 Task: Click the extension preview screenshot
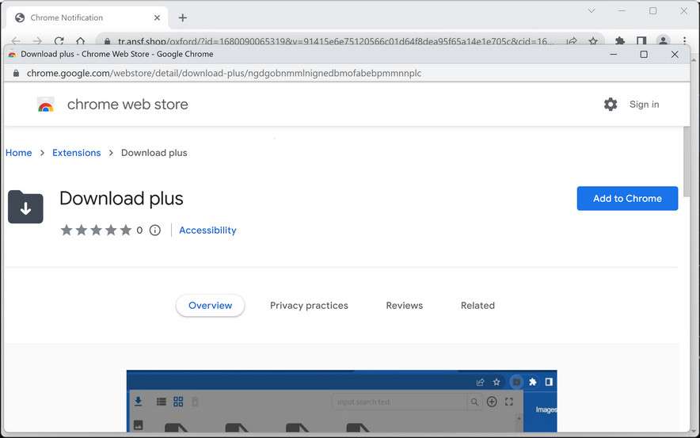coord(341,401)
